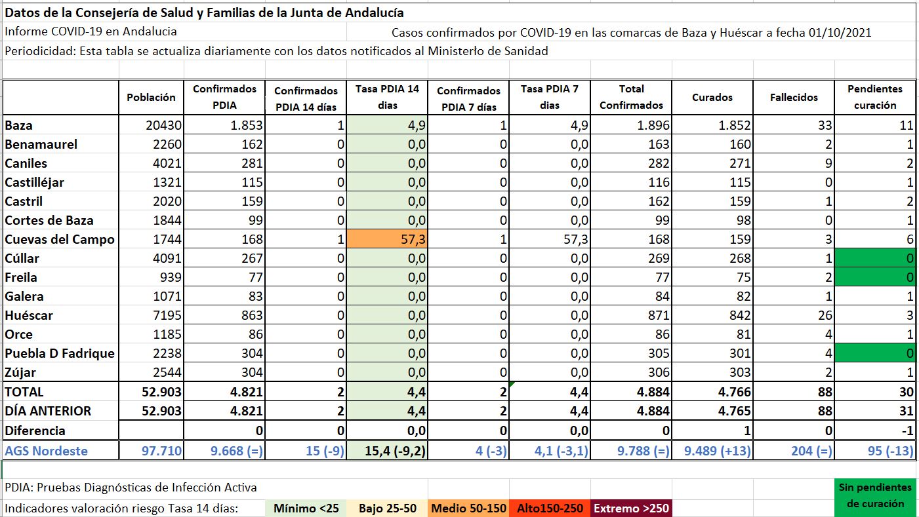Select the orange 57,3 cell for Cuevas del Campo

(x=388, y=240)
